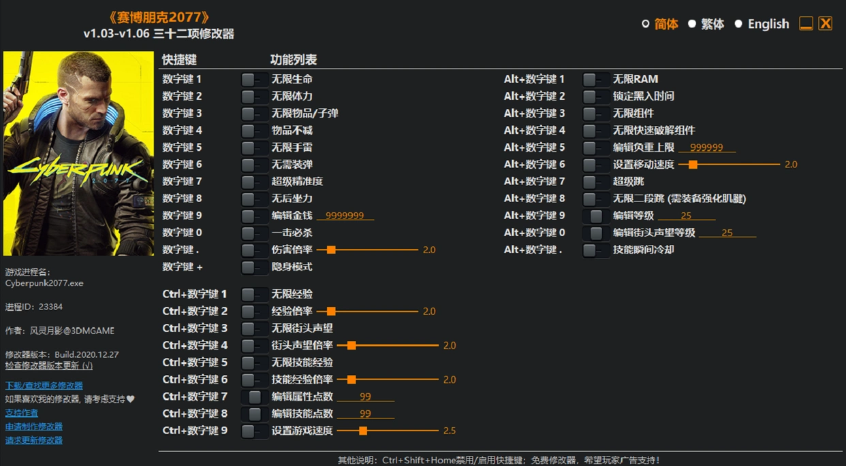Viewport: 846px width, 466px height.
Task: Enable 无限技能经验 toggle
Action: [x=254, y=363]
